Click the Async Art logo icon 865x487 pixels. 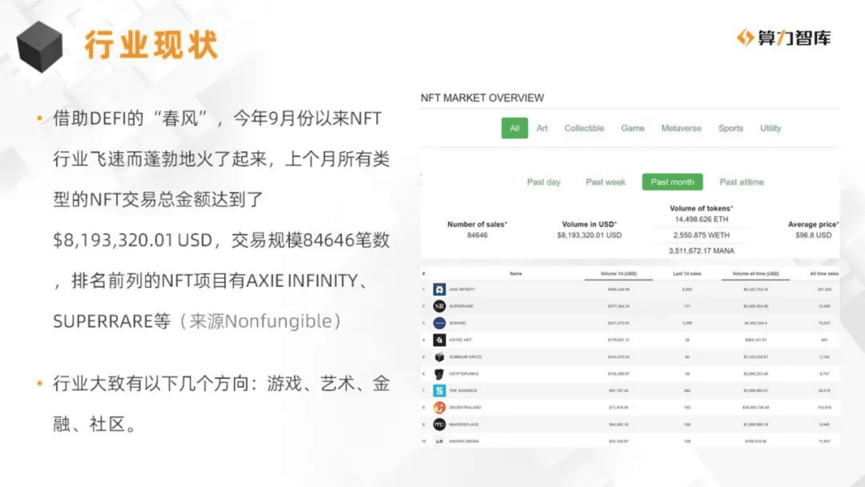coord(439,340)
